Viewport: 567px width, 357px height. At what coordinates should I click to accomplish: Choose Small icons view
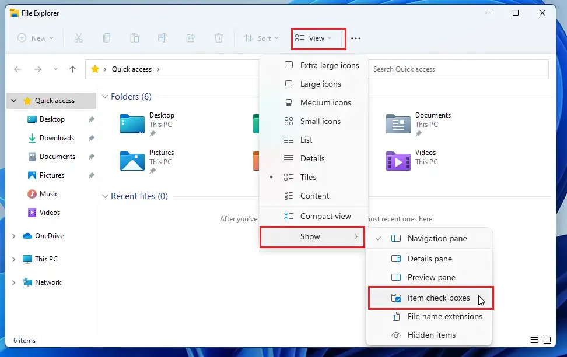pos(313,121)
